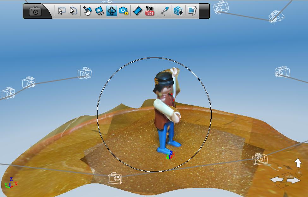Open the camera application menu button
Screen dimensions: 308x197
36,11
